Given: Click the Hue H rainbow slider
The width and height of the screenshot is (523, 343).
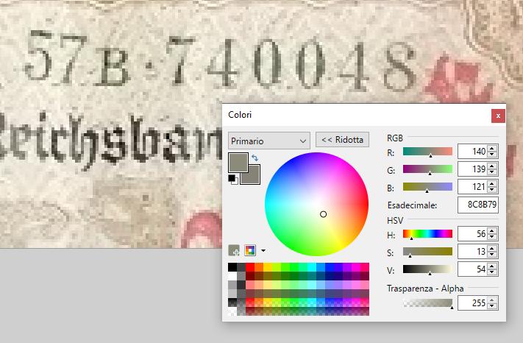Looking at the screenshot, I should click(427, 234).
